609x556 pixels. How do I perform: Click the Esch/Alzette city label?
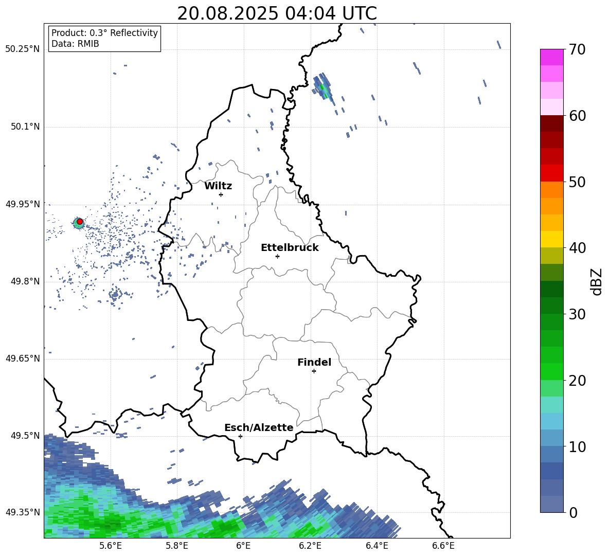(259, 428)
